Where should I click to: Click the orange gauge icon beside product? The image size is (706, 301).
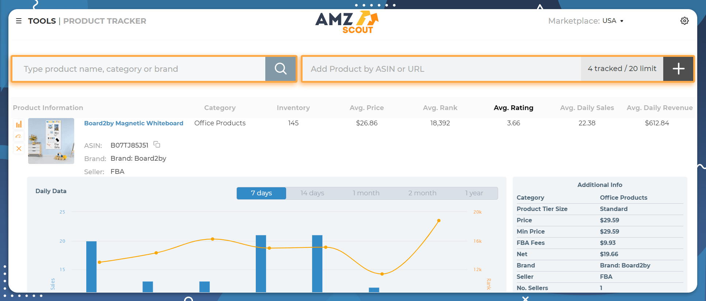[x=19, y=136]
